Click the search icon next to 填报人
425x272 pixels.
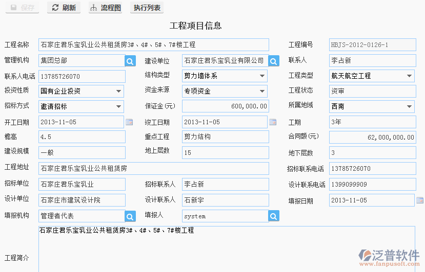[x=274, y=216]
